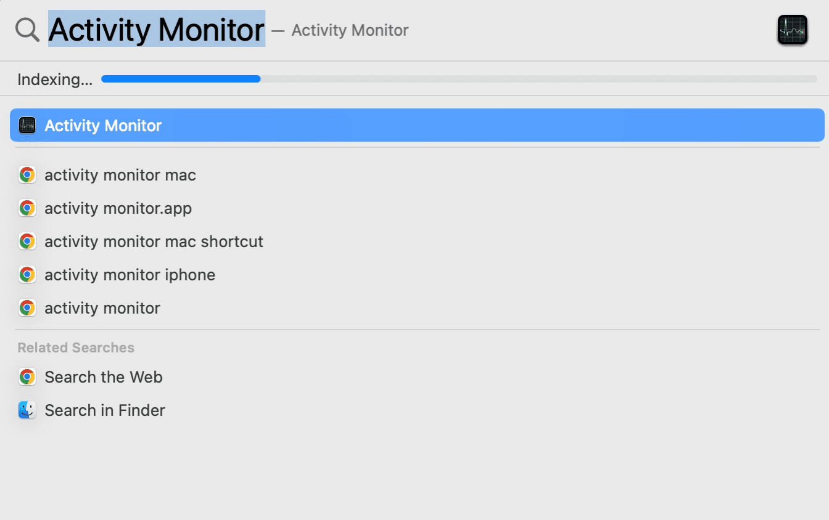
Task: Click the 'Related Searches' section header
Action: pyautogui.click(x=75, y=347)
